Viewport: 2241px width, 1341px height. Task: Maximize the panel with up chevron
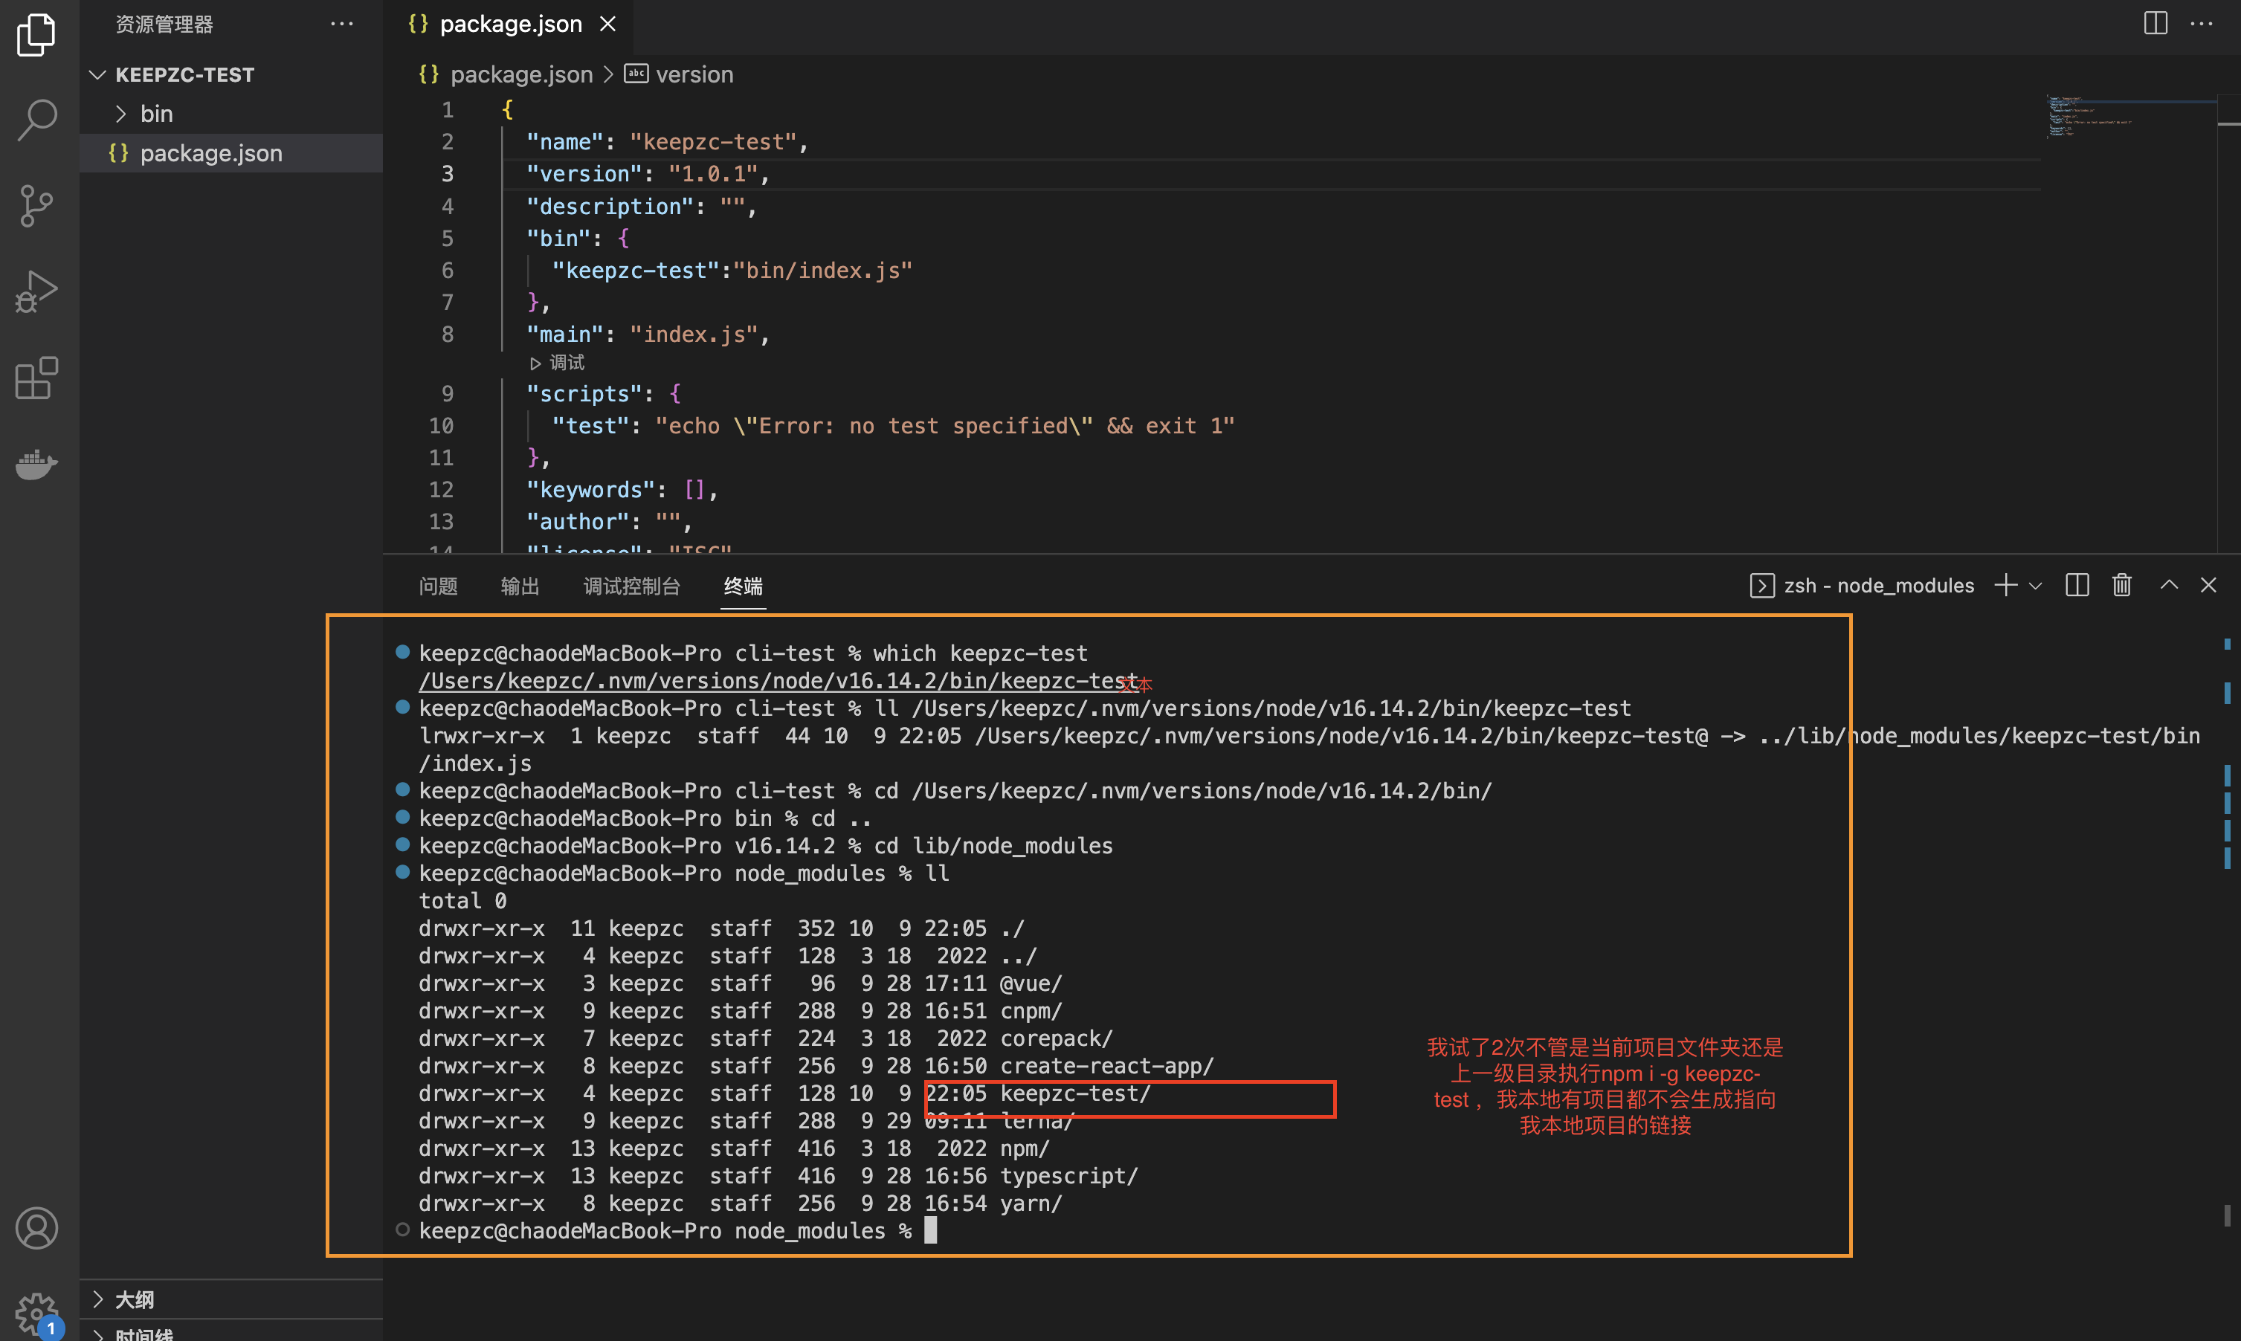pos(2169,586)
